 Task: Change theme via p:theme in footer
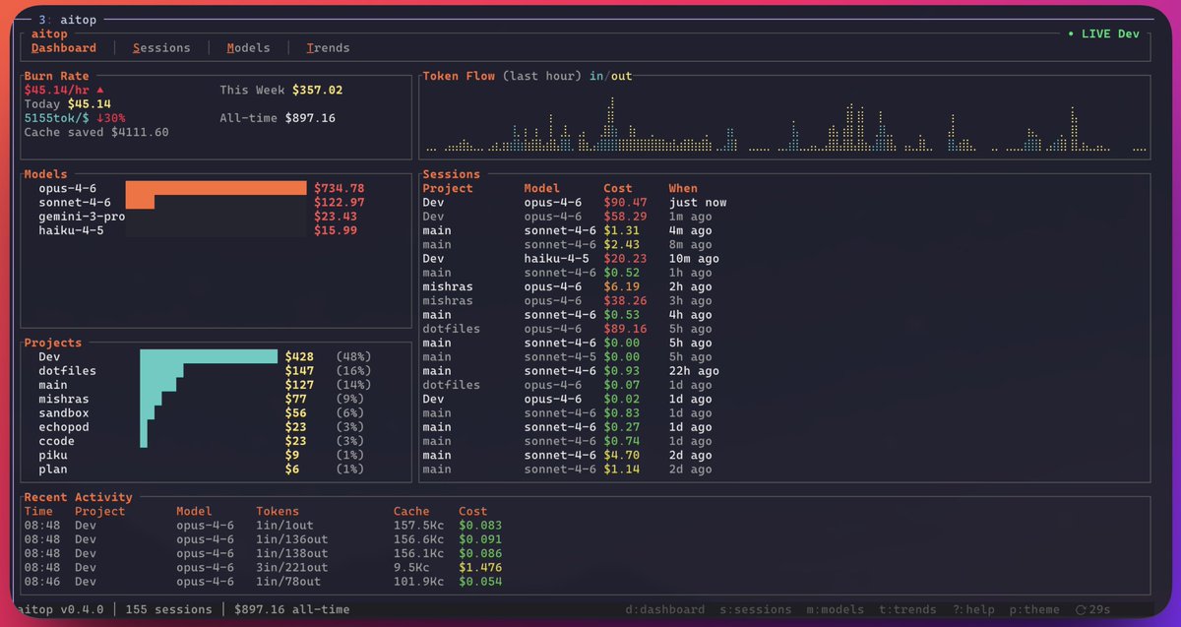(x=1034, y=609)
